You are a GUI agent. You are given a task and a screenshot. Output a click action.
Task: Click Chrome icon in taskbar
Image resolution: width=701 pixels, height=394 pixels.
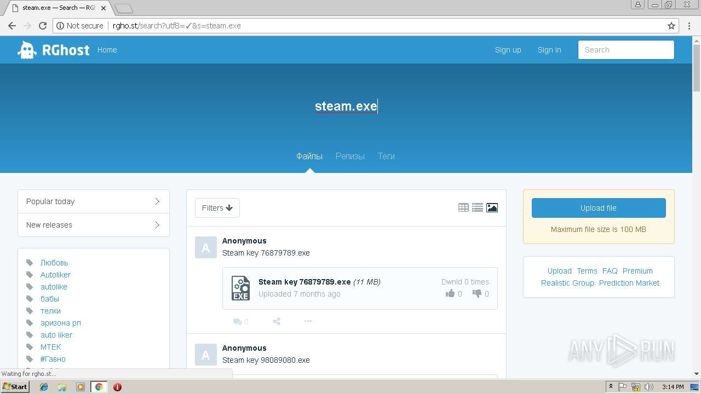pos(99,387)
